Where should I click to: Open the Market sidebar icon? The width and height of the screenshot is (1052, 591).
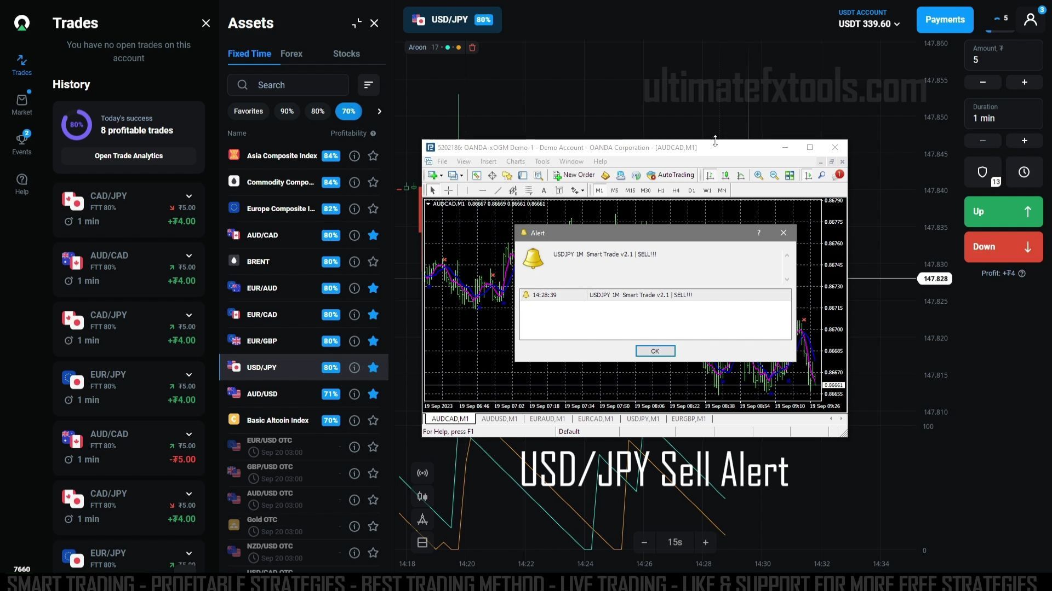coord(22,104)
